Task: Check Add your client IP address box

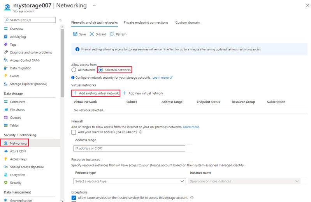Action: click(x=74, y=132)
